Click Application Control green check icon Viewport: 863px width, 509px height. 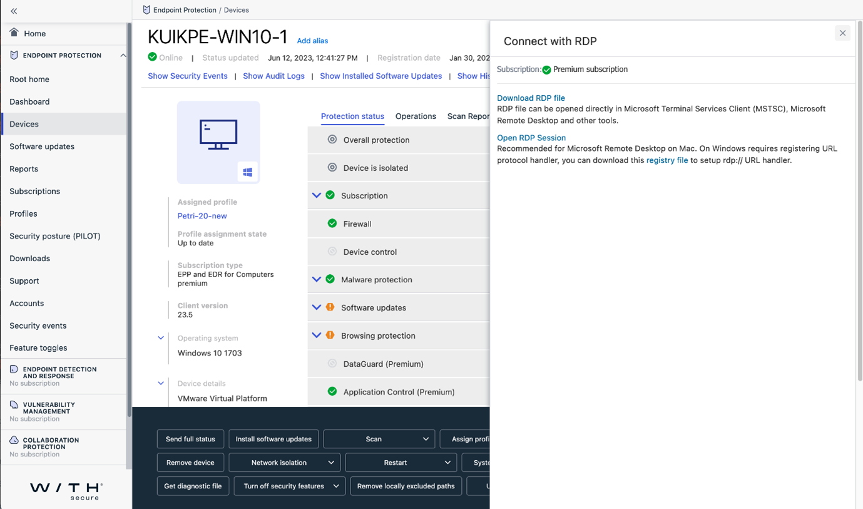(332, 391)
